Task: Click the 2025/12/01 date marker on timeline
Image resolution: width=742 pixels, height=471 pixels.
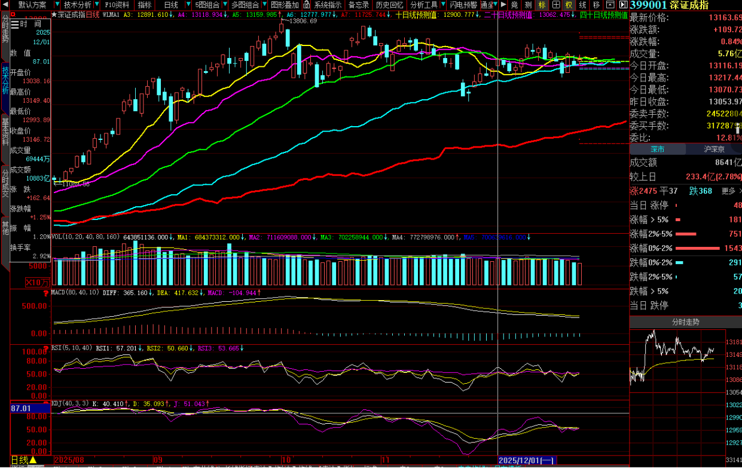Action: click(526, 460)
